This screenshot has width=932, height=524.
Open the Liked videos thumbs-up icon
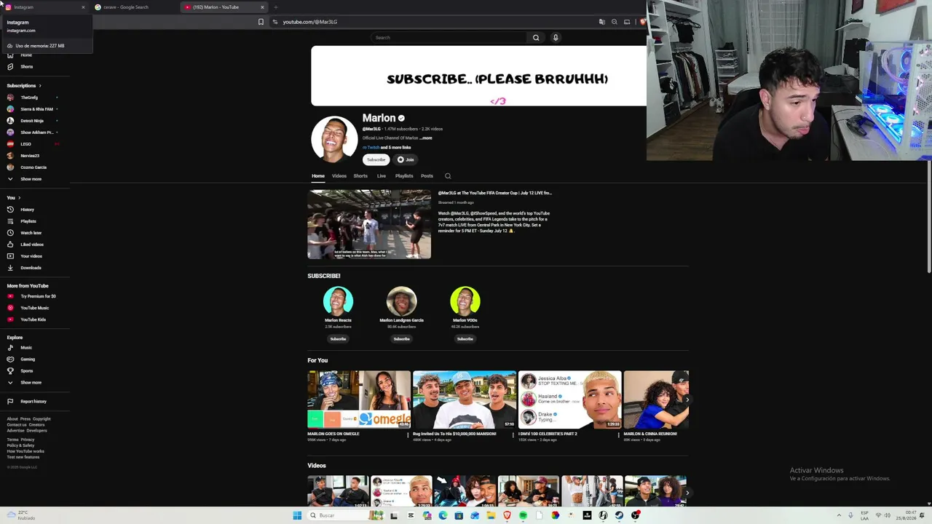point(10,245)
